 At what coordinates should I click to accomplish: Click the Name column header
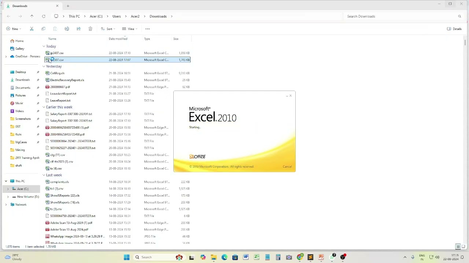[x=52, y=39]
